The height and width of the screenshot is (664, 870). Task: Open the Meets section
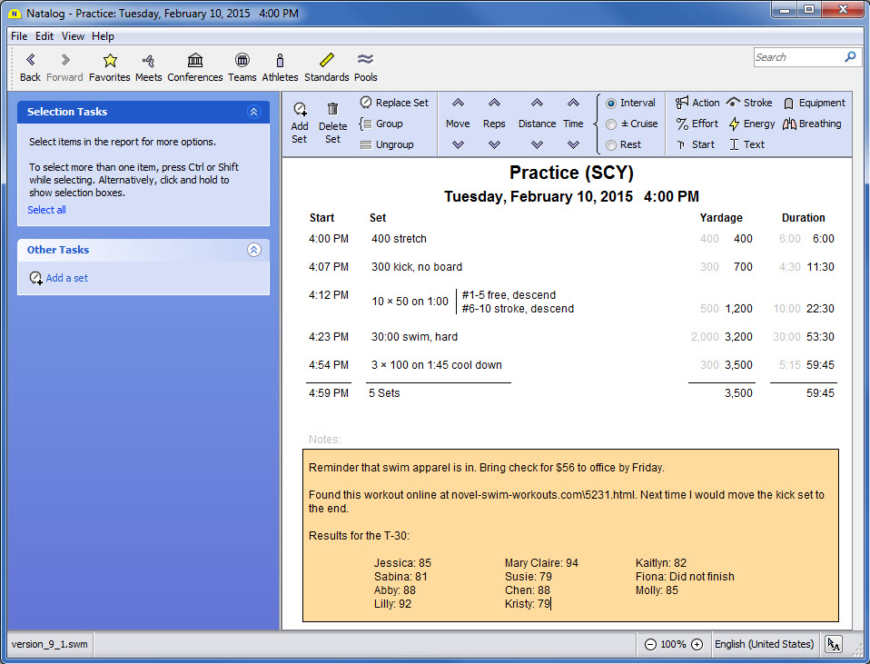(x=149, y=61)
